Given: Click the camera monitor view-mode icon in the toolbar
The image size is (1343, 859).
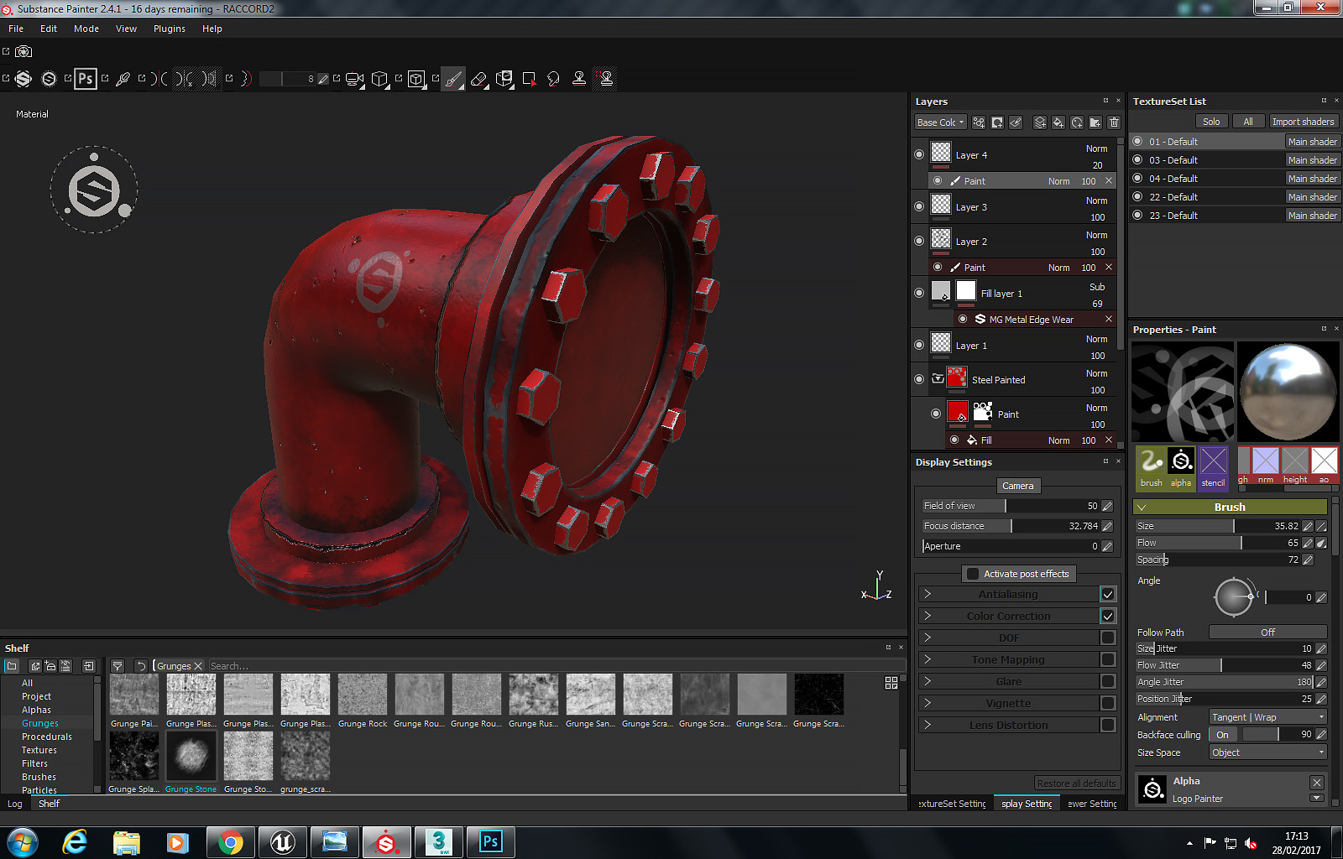Looking at the screenshot, I should click(x=354, y=79).
